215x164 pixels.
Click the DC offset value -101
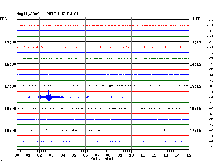210,47
